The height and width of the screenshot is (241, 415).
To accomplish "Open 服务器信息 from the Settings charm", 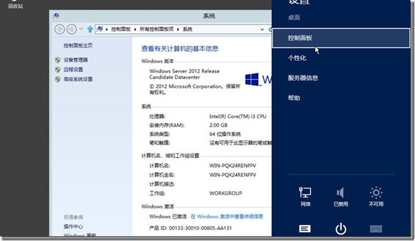I will (303, 78).
